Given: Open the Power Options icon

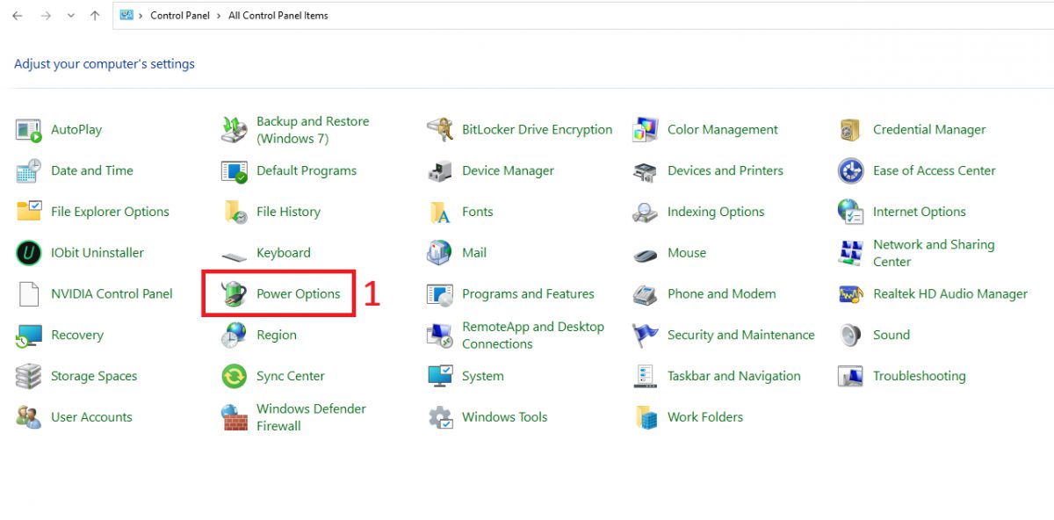Looking at the screenshot, I should coord(234,294).
